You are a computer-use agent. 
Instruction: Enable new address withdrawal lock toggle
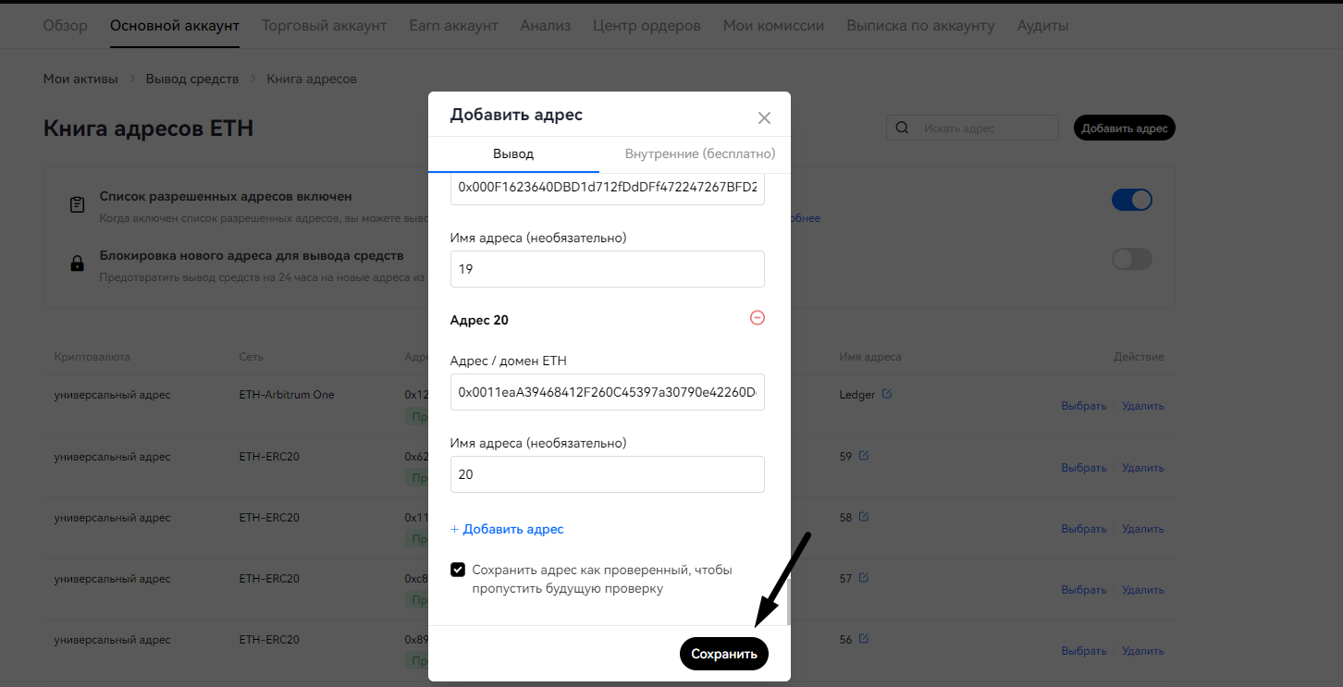click(x=1132, y=259)
